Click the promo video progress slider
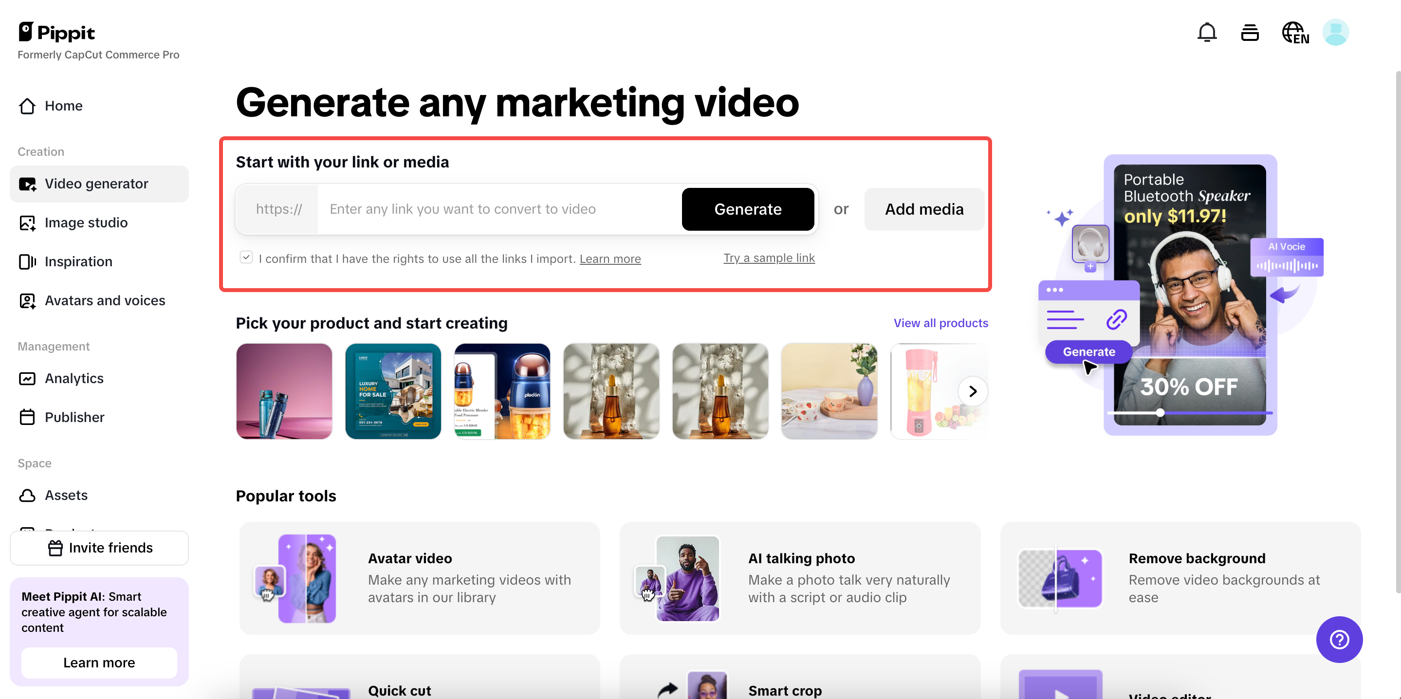This screenshot has width=1401, height=699. (x=1190, y=413)
